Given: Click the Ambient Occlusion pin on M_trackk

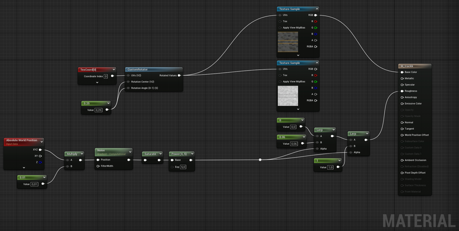Looking at the screenshot, I should 402,160.
